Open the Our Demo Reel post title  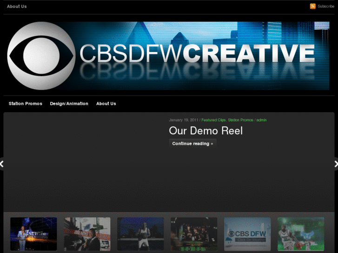click(x=205, y=131)
